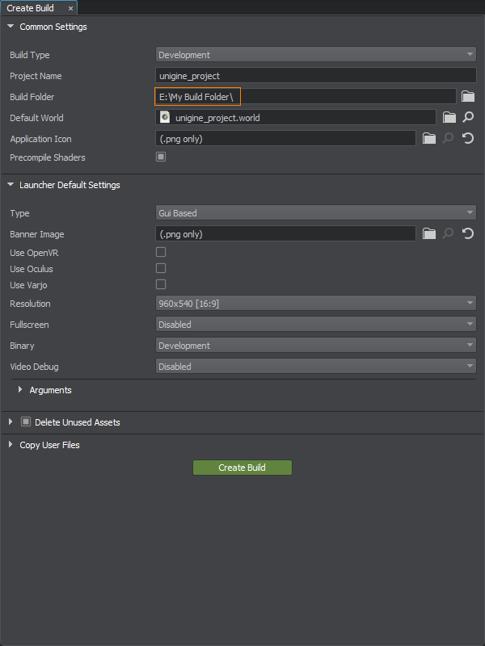485x646 pixels.
Task: Click the Default World magnifier search icon
Action: [468, 118]
